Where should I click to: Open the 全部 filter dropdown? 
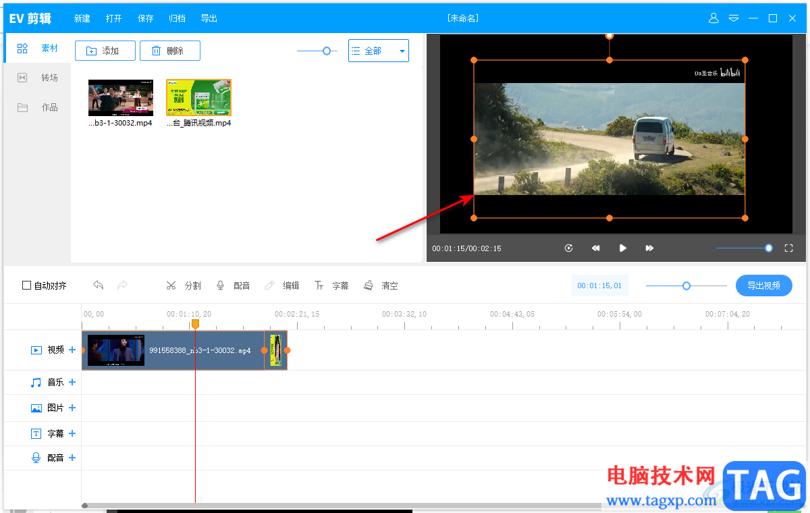pos(378,51)
